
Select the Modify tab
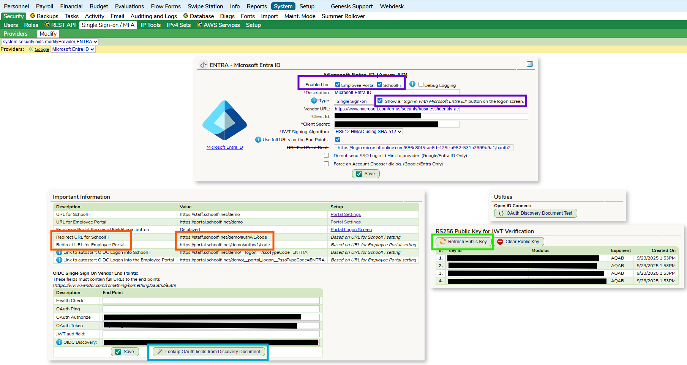point(48,34)
